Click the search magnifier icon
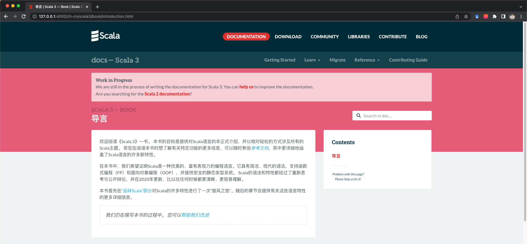527x244 pixels. point(358,115)
